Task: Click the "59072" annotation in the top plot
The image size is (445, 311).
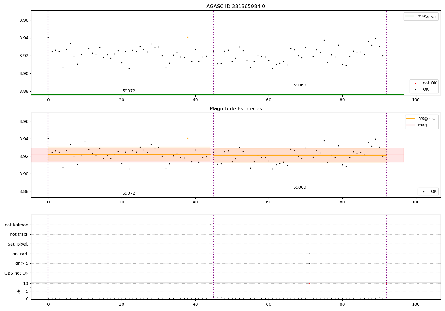Action: (129, 91)
